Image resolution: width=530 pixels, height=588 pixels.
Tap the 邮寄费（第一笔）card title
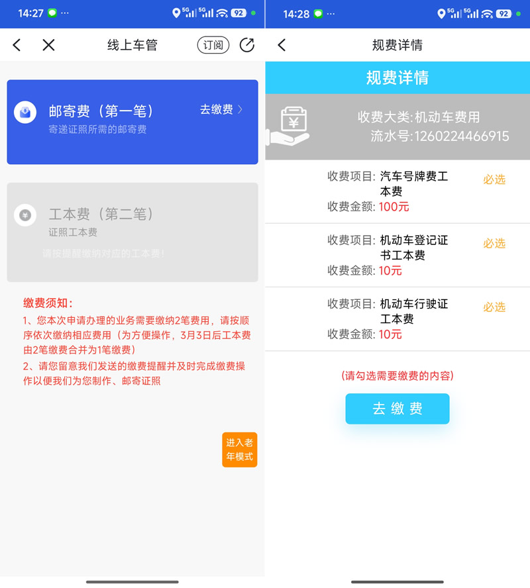coord(101,111)
